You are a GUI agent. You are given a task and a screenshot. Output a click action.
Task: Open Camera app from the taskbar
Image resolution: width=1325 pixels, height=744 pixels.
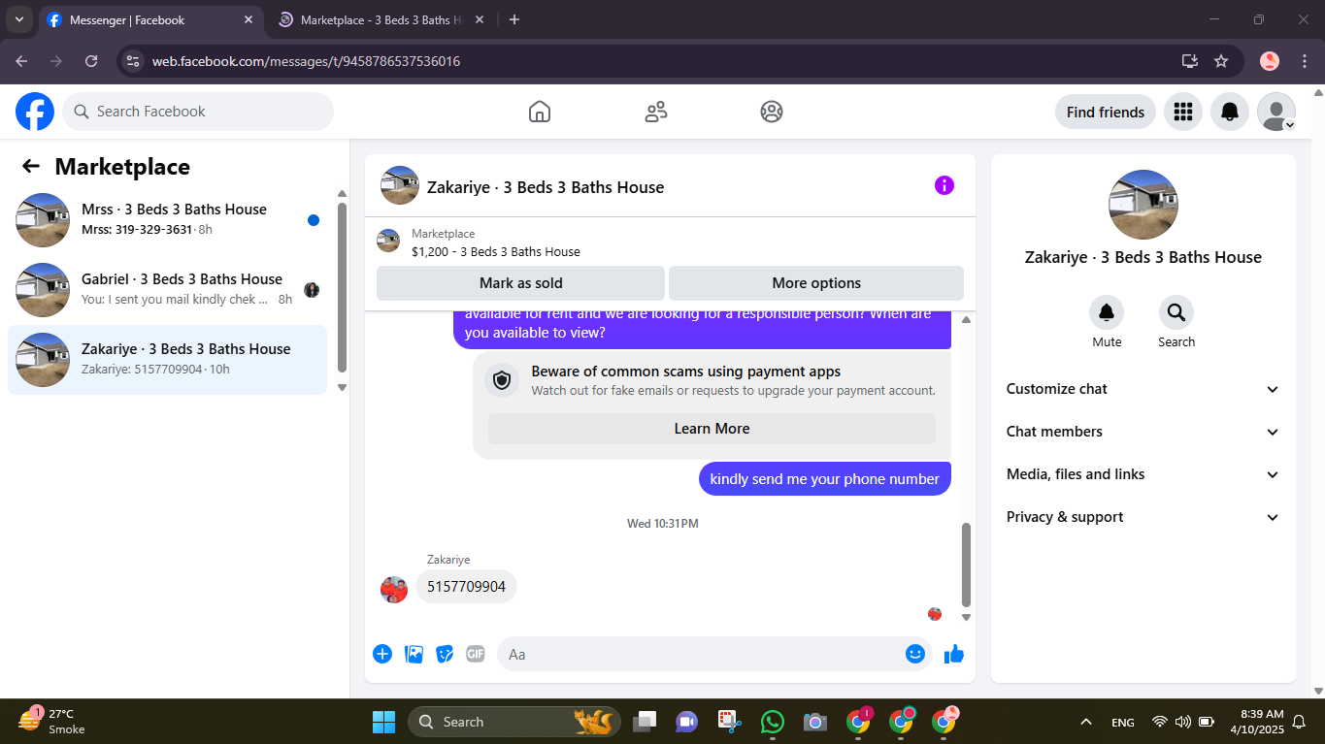(x=815, y=722)
